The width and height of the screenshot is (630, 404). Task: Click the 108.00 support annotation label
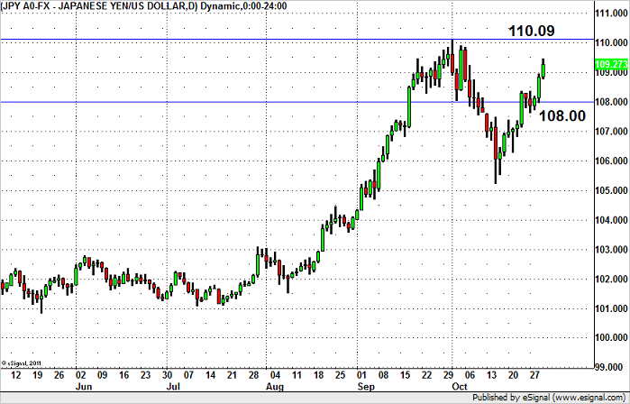(562, 115)
